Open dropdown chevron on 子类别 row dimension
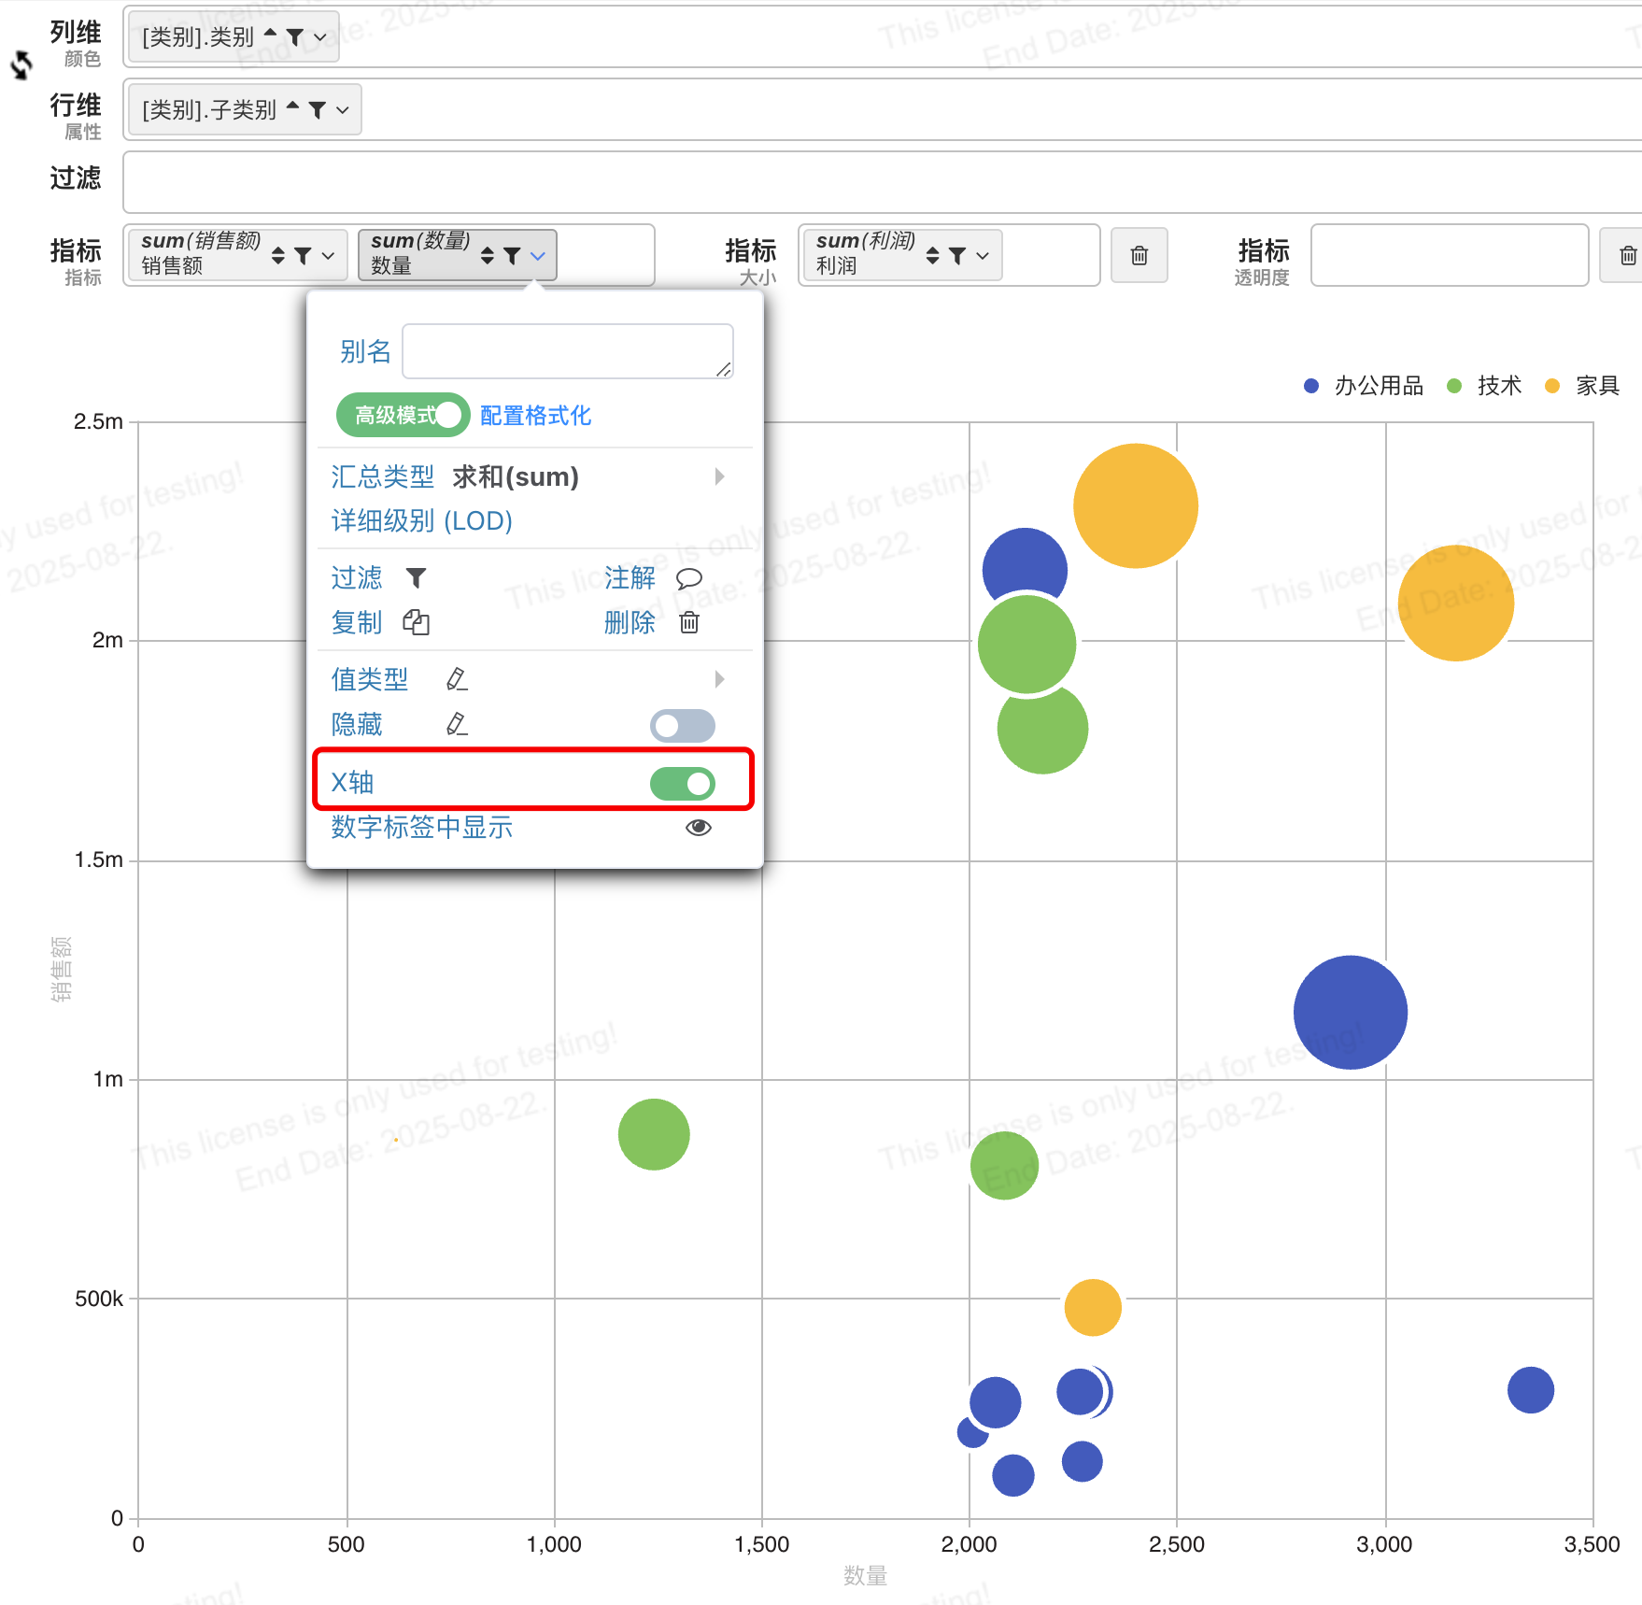This screenshot has width=1642, height=1605. [343, 110]
